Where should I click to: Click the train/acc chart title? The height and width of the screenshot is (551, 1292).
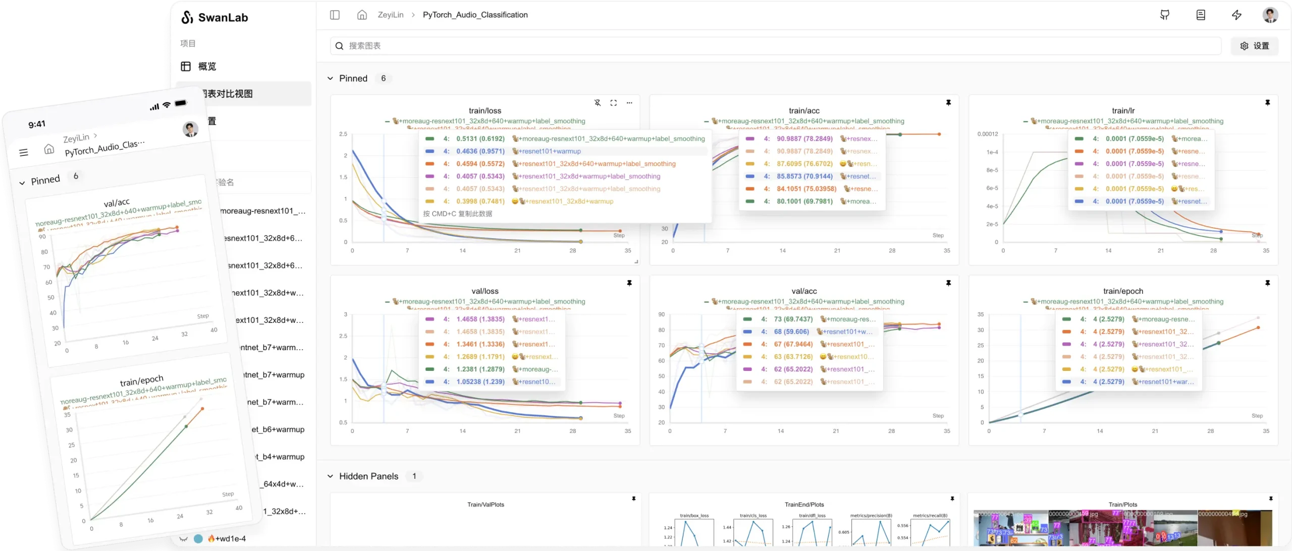point(804,111)
